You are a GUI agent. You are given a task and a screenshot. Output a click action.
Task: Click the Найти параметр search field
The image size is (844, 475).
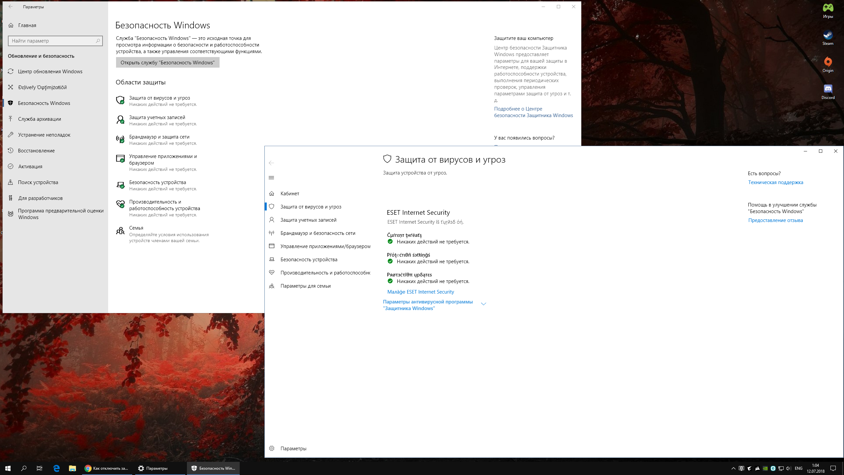click(x=55, y=41)
